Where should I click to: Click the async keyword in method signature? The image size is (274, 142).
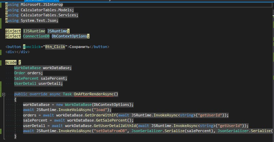click(55, 94)
